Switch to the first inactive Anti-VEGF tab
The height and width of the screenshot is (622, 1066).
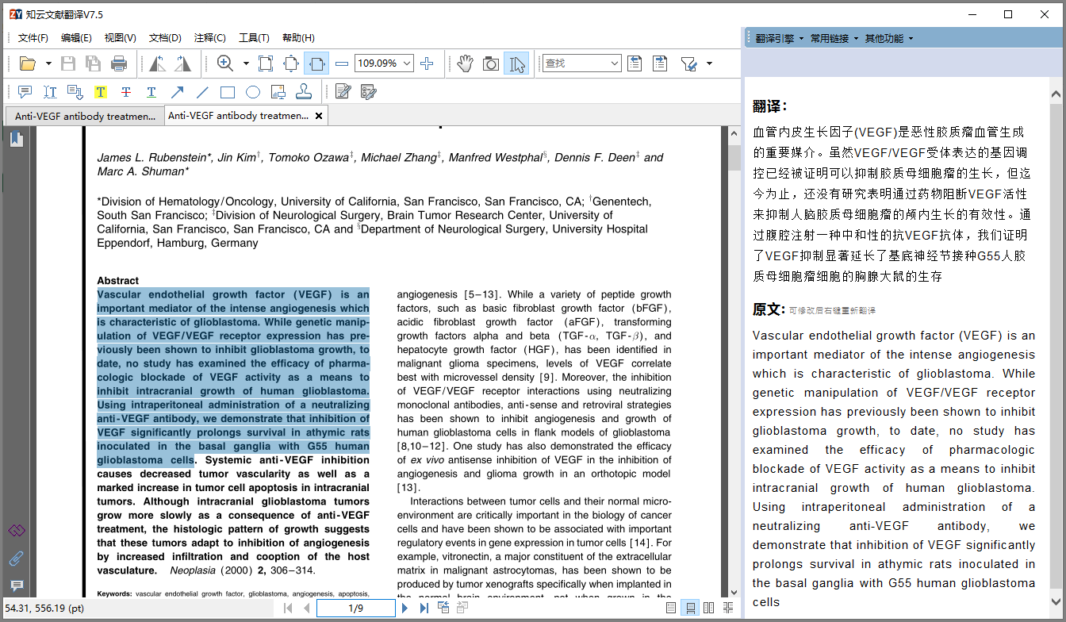84,116
